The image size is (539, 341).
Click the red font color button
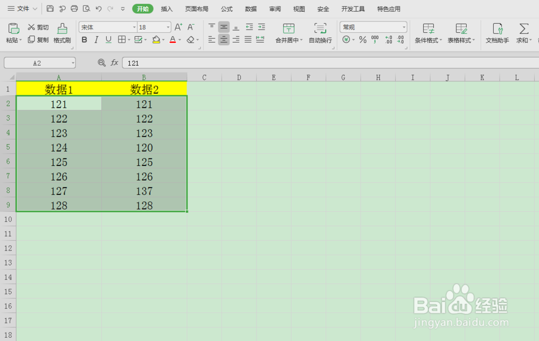173,40
